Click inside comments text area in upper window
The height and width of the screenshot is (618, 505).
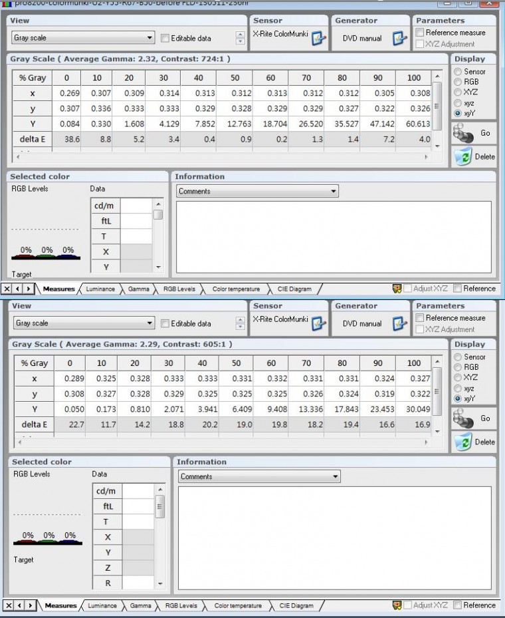pyautogui.click(x=334, y=237)
